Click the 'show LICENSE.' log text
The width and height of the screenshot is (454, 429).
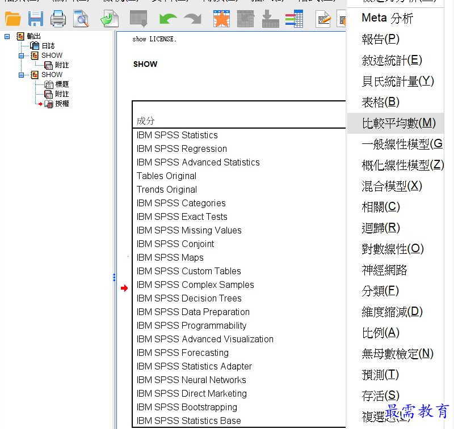tap(154, 39)
